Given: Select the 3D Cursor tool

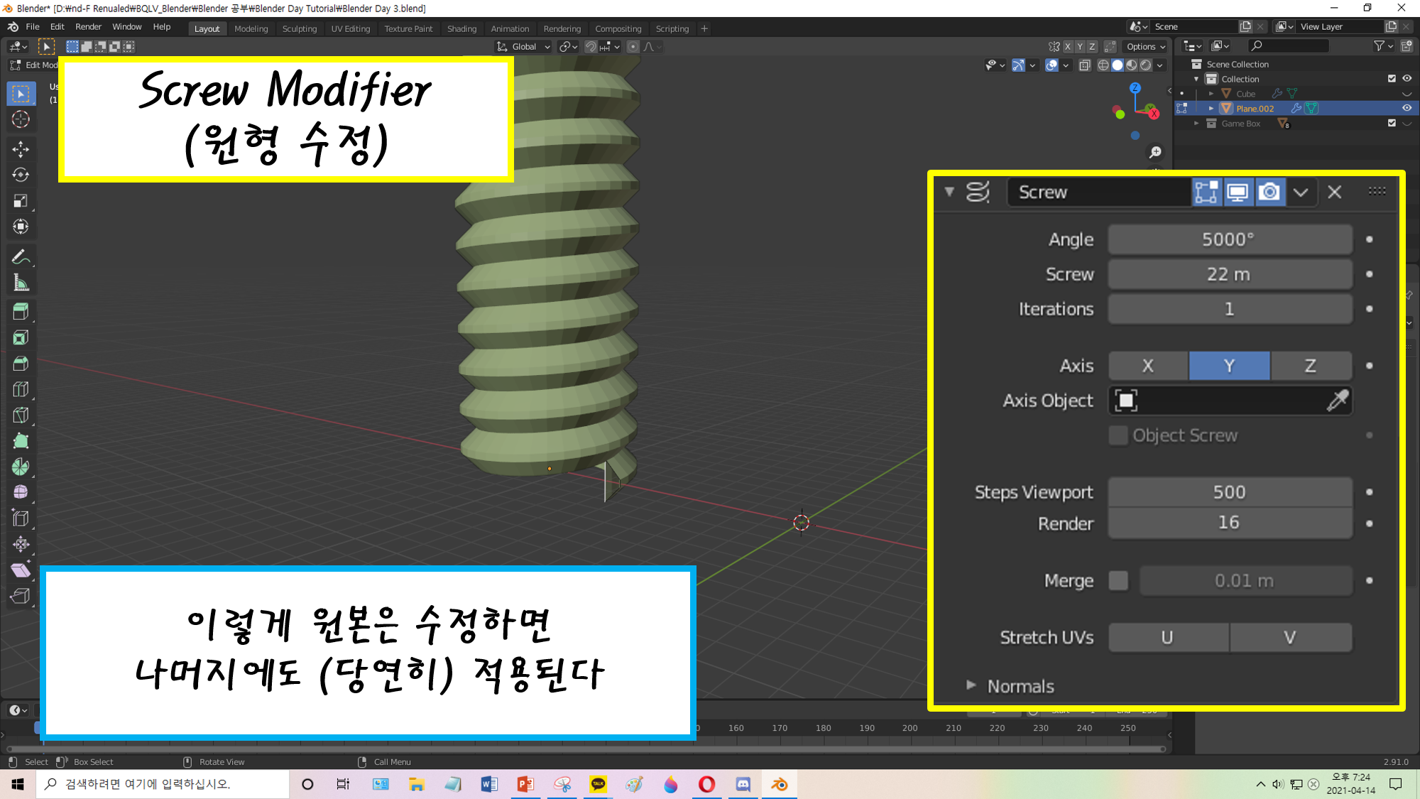Looking at the screenshot, I should click(21, 119).
